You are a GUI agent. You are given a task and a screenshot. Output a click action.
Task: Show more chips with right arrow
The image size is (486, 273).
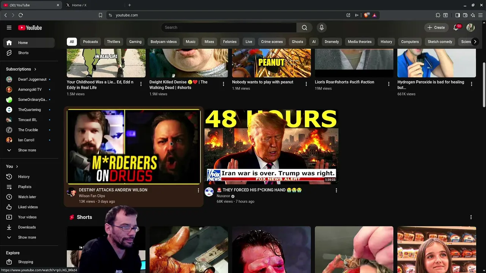[x=475, y=42]
